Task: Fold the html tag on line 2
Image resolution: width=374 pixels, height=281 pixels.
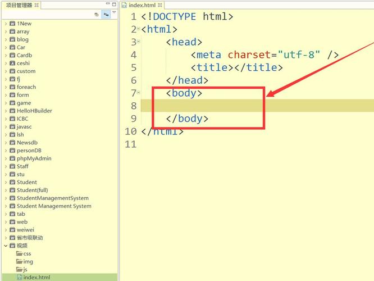Action: 139,30
